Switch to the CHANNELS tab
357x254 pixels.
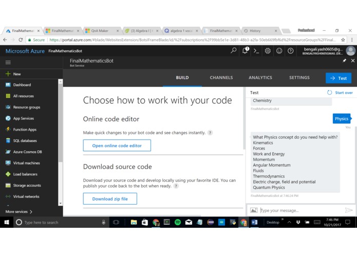(x=221, y=78)
